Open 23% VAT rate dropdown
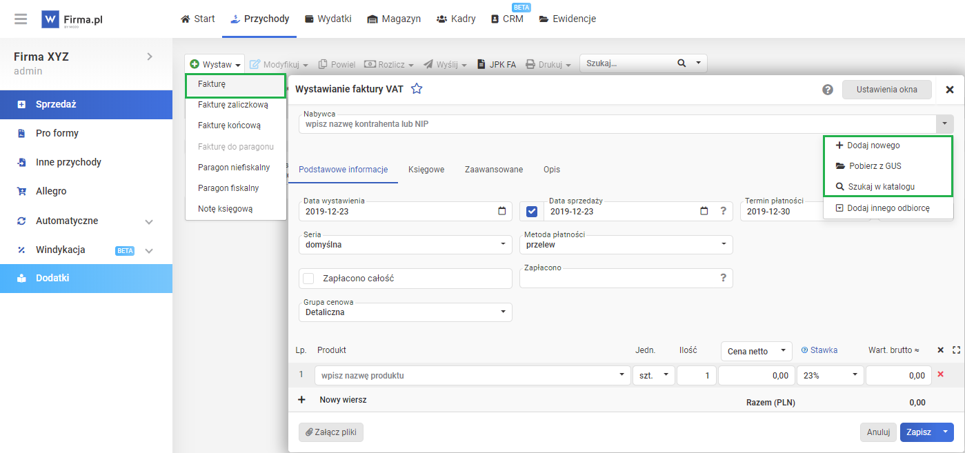The height and width of the screenshot is (453, 965). click(x=830, y=375)
